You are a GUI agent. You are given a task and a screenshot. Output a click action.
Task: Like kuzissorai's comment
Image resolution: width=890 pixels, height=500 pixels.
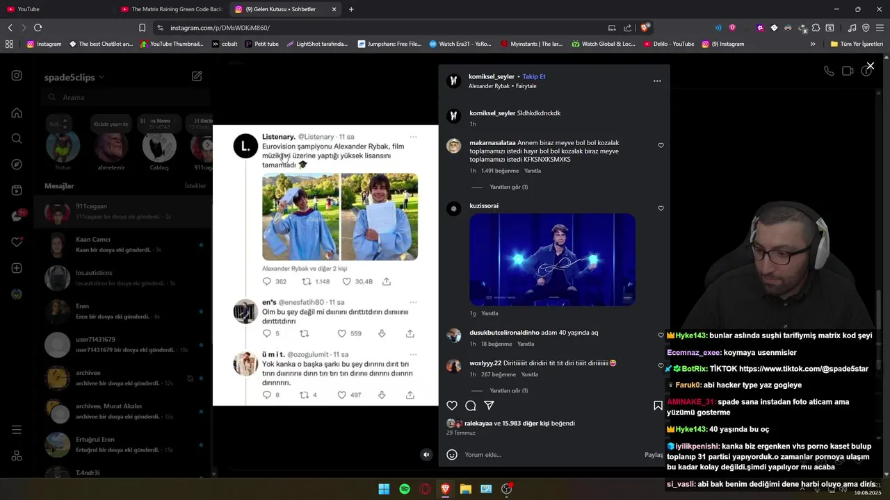(x=661, y=208)
